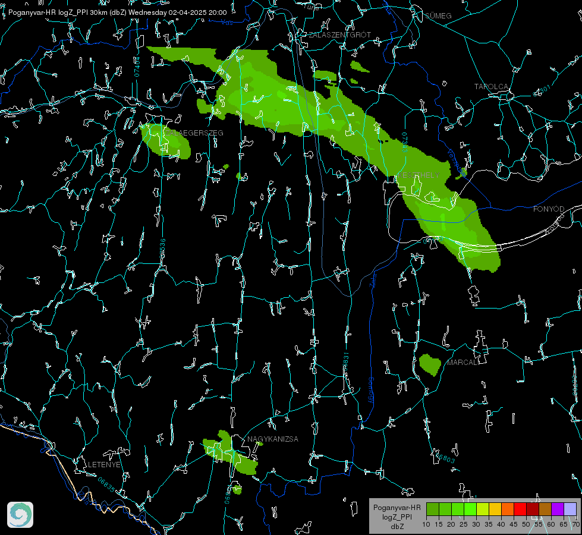582x535 pixels.
Task: Click the NAGYKANIZSA town label
Action: (273, 439)
